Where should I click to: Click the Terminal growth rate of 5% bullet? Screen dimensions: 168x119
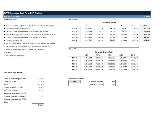point(15,55)
